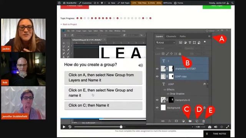Toggle Effects visibility under LEAP layer
This screenshot has height=138, width=246.
(165, 90)
